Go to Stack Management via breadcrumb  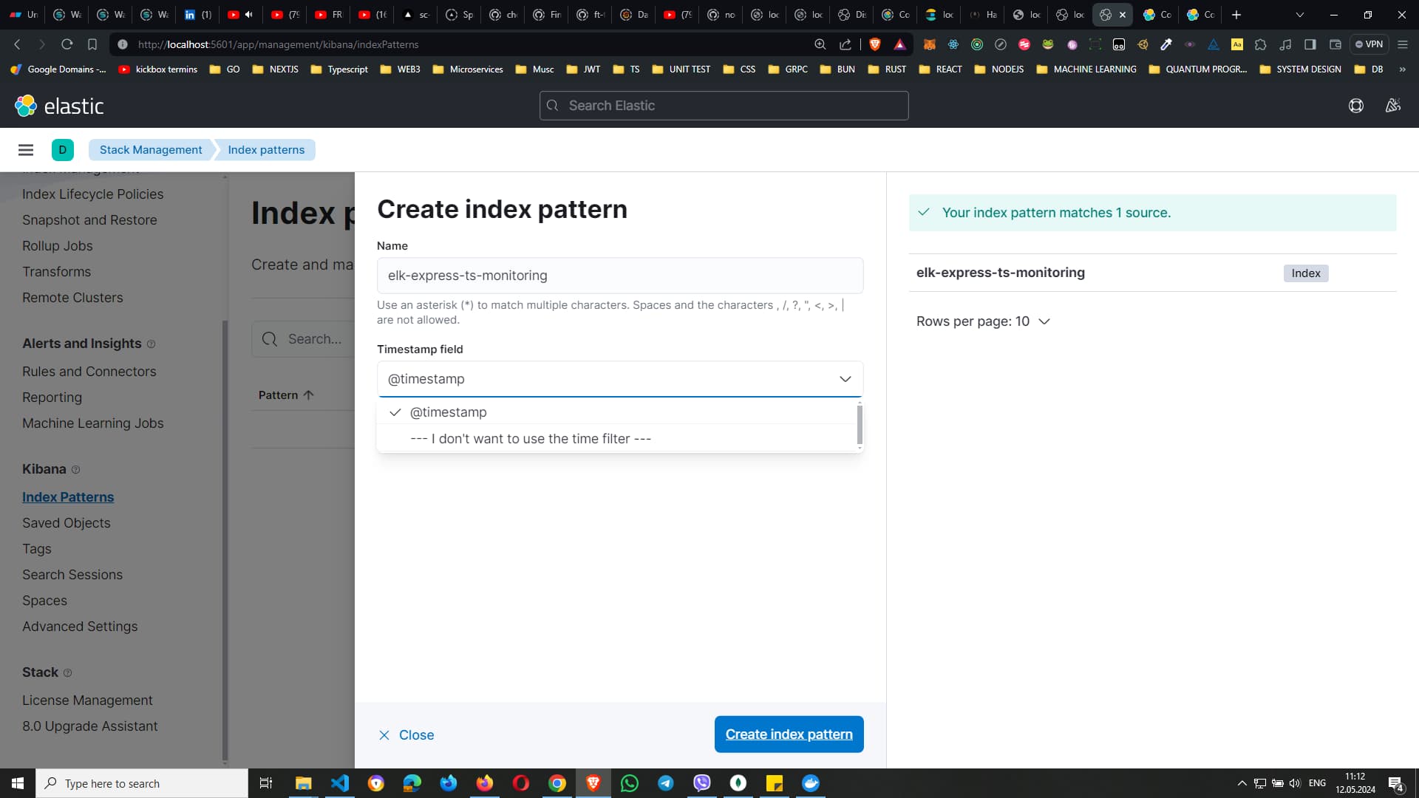[150, 150]
